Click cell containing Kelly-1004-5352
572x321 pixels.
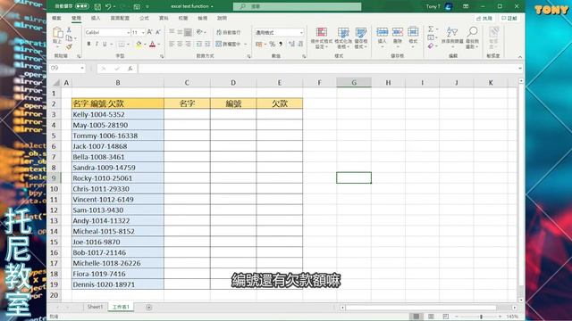click(x=118, y=114)
